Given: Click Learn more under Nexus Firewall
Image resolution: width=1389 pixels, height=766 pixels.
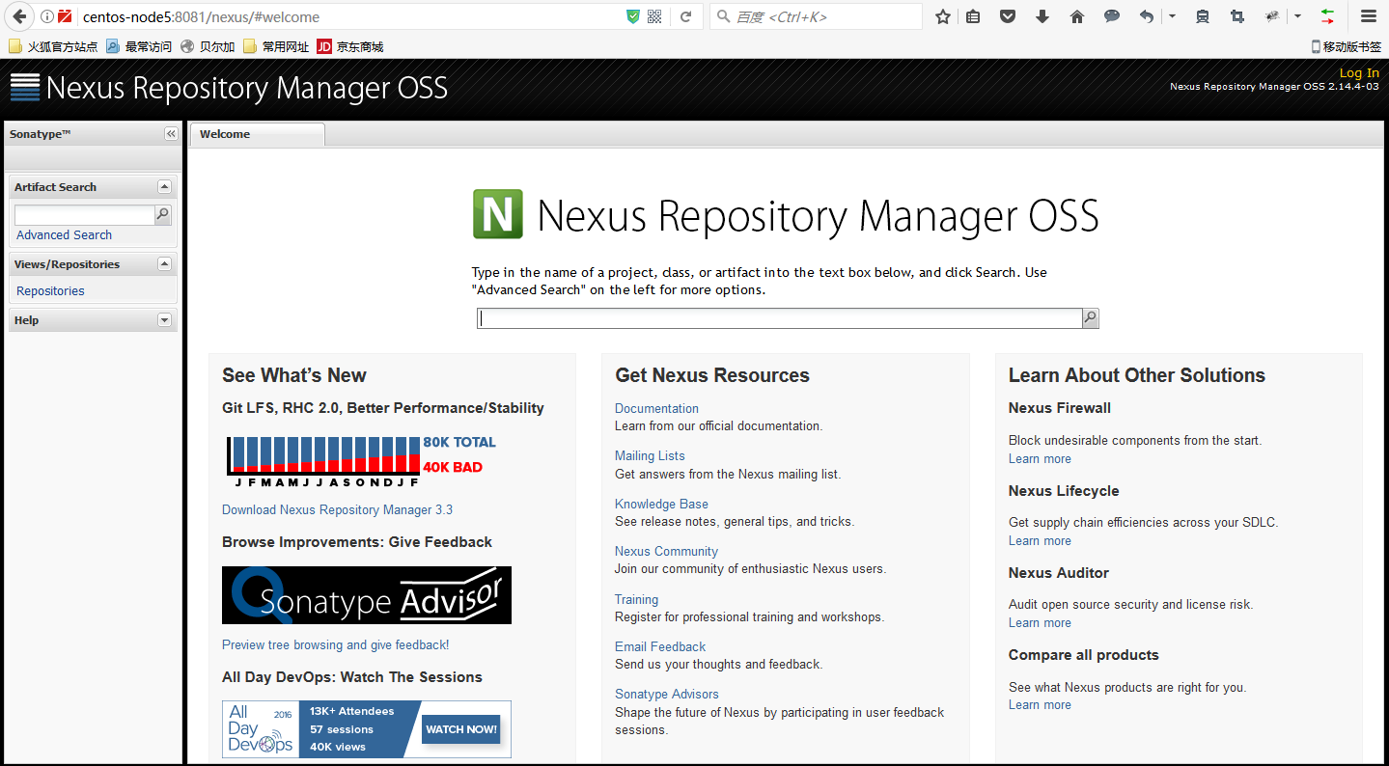Looking at the screenshot, I should tap(1040, 459).
